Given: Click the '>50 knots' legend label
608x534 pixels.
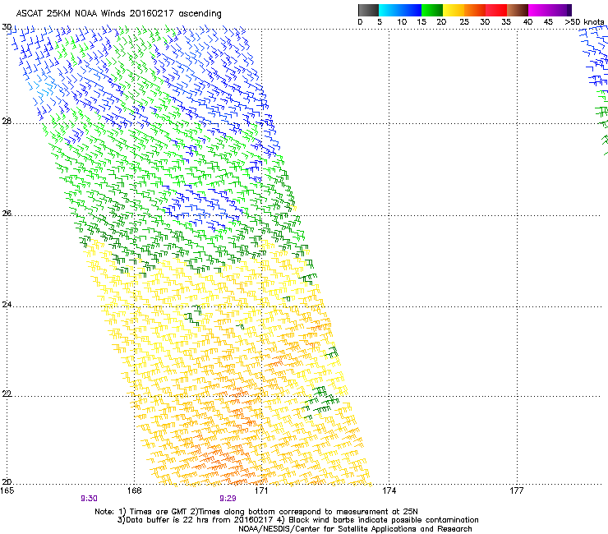Looking at the screenshot, I should [584, 22].
